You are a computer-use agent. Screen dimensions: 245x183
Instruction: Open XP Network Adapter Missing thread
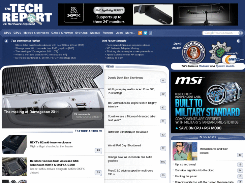[123, 48]
